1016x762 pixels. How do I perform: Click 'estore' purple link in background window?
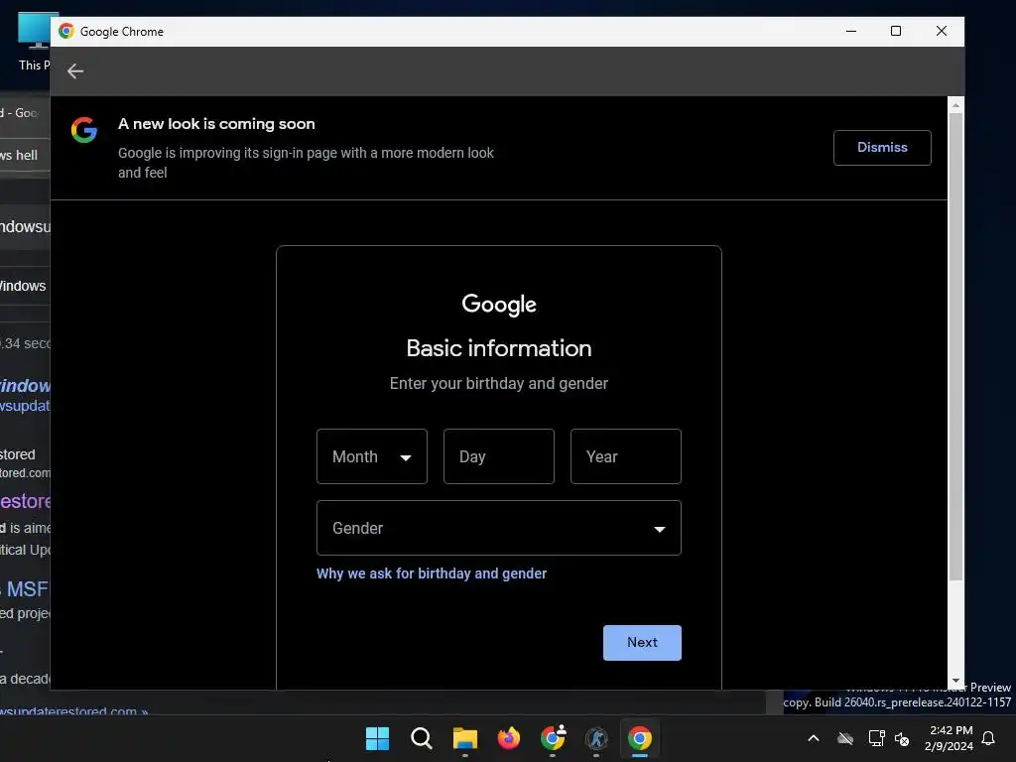coord(25,501)
